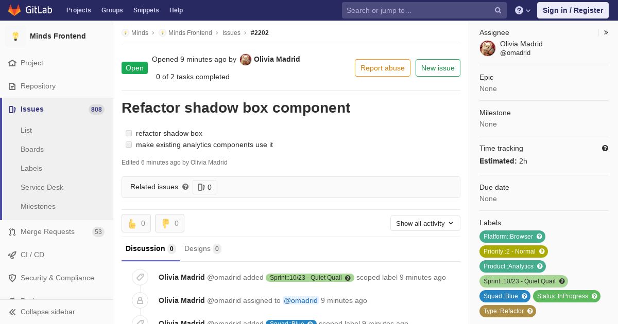
Task: Click the Related issues help icon
Action: coord(185,187)
